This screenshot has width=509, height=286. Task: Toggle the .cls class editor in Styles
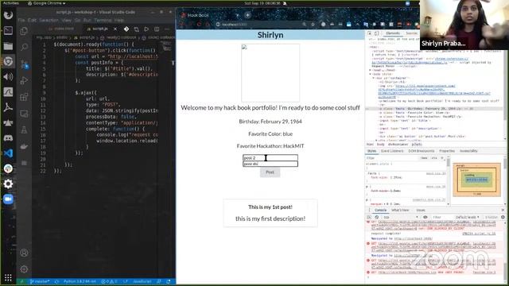coord(434,158)
